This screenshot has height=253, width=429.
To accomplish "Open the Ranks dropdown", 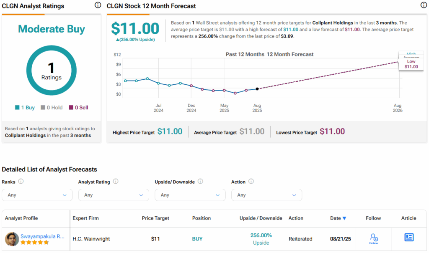I will [x=37, y=195].
